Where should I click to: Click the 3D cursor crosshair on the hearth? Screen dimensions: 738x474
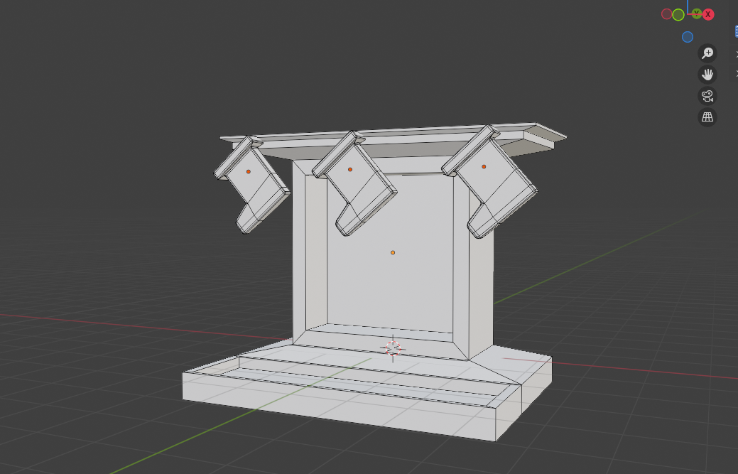coord(393,348)
